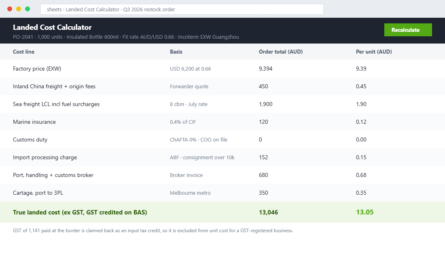The height and width of the screenshot is (258, 445).
Task: Click the 'True landed cost (ex GST...)' label
Action: (80, 212)
